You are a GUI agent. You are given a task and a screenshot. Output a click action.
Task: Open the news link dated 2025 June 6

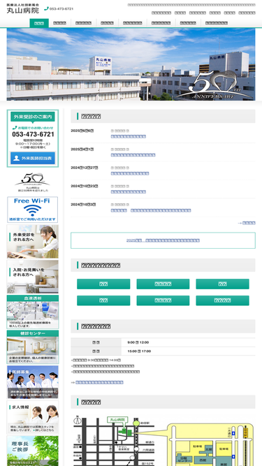point(129,136)
